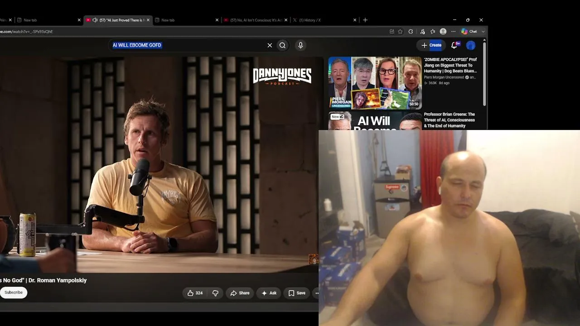Image resolution: width=580 pixels, height=326 pixels.
Task: Start voice search with the microphone icon
Action: click(300, 45)
